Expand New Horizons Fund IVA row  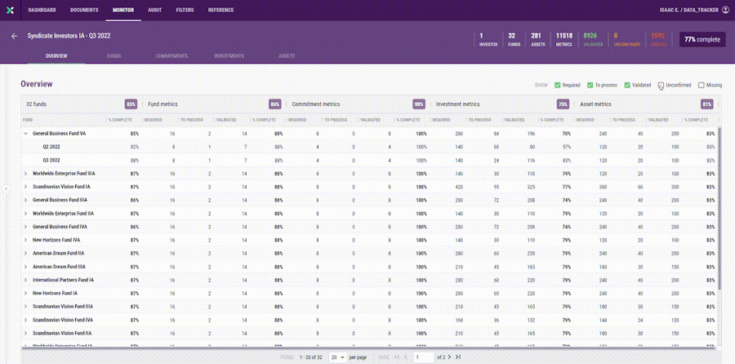[25, 240]
